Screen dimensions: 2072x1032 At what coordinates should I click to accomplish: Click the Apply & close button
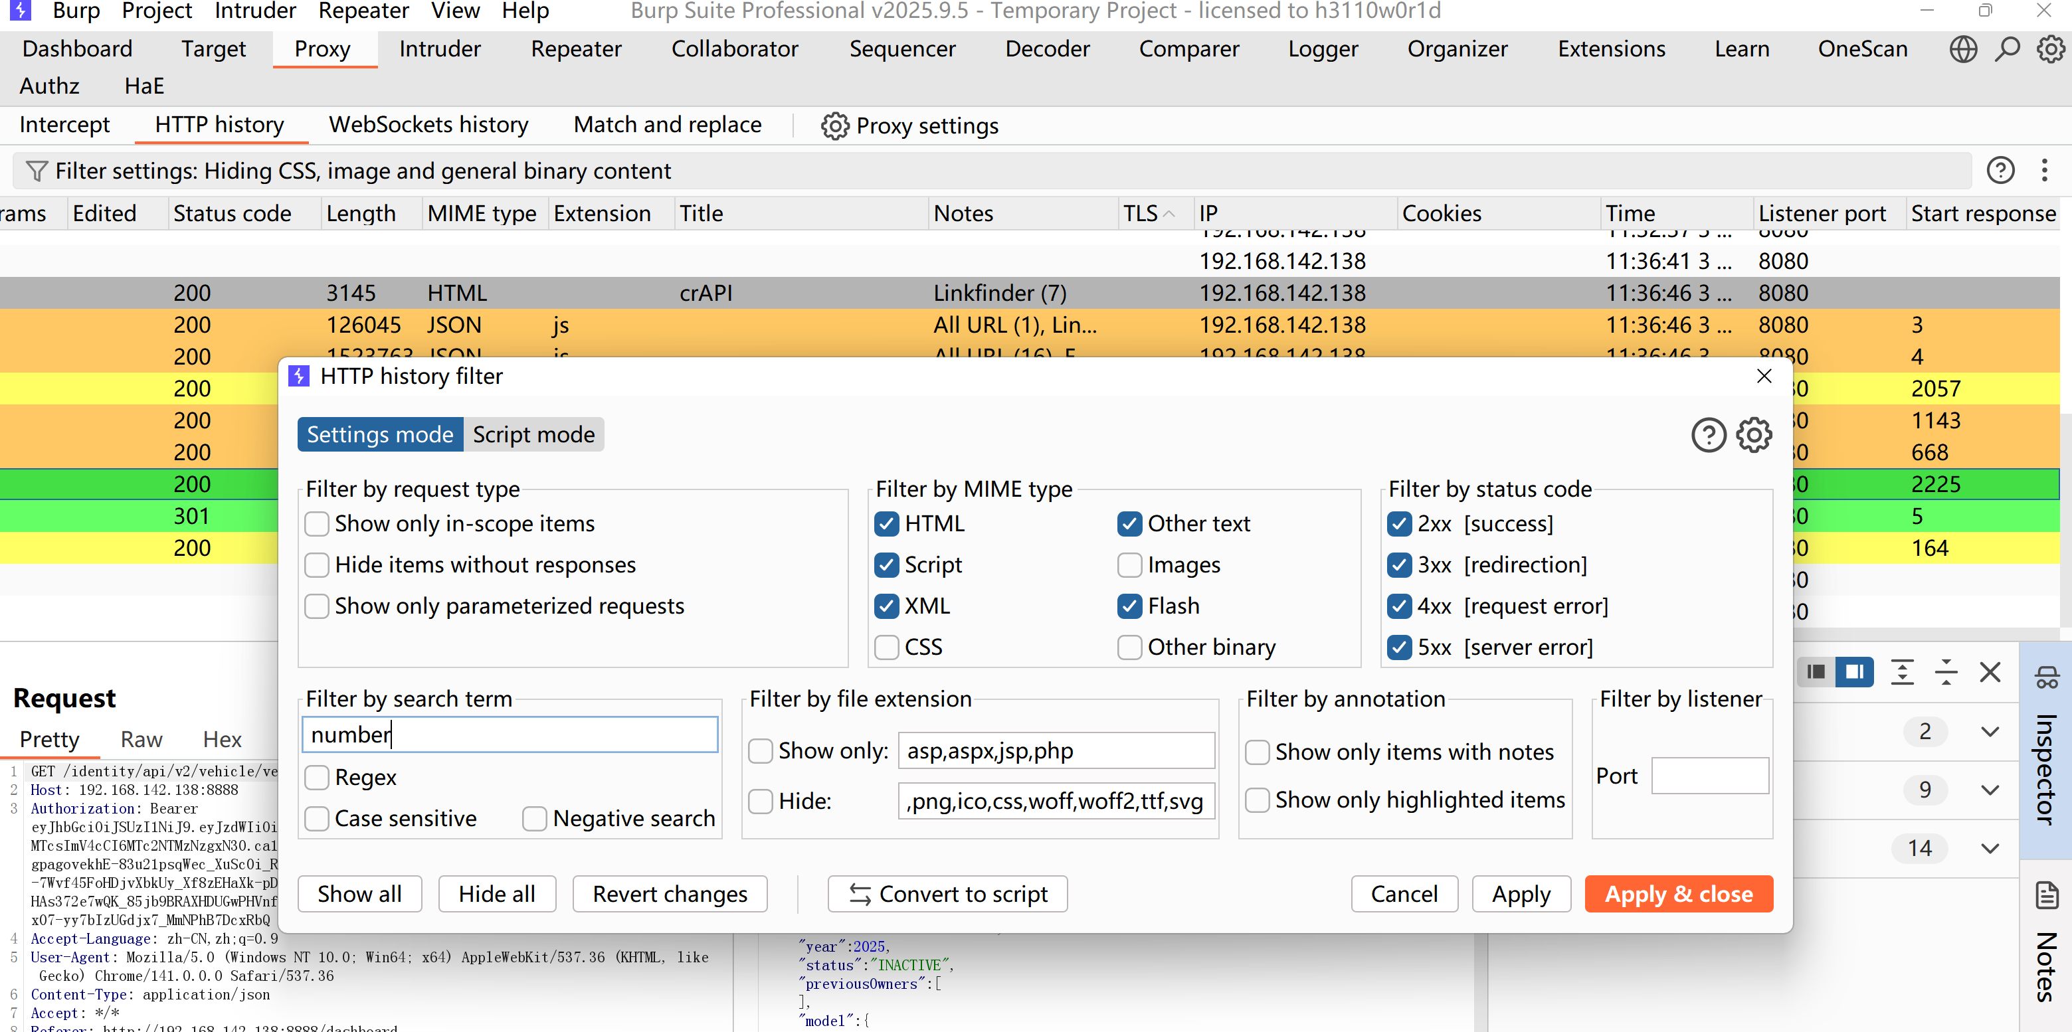pyautogui.click(x=1678, y=894)
